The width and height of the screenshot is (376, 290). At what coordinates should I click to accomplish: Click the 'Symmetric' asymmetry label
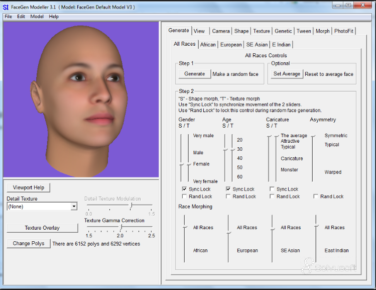[x=336, y=136]
